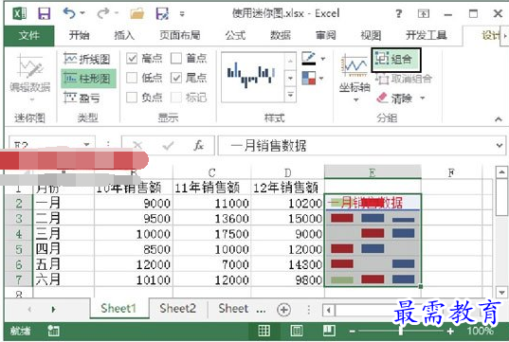Click the zoom in plus button
The image size is (509, 342).
click(450, 332)
